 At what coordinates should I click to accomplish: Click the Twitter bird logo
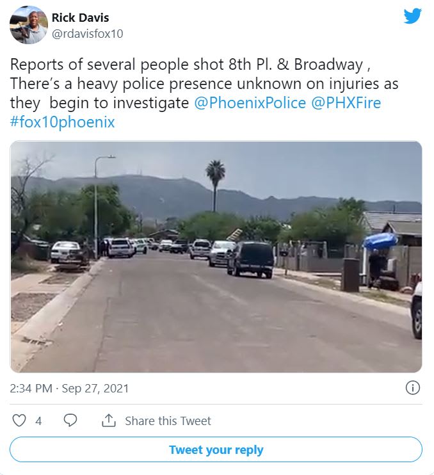pos(412,16)
